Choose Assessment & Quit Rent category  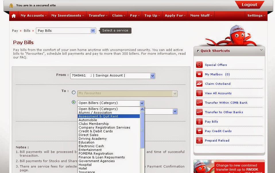pyautogui.click(x=109, y=116)
